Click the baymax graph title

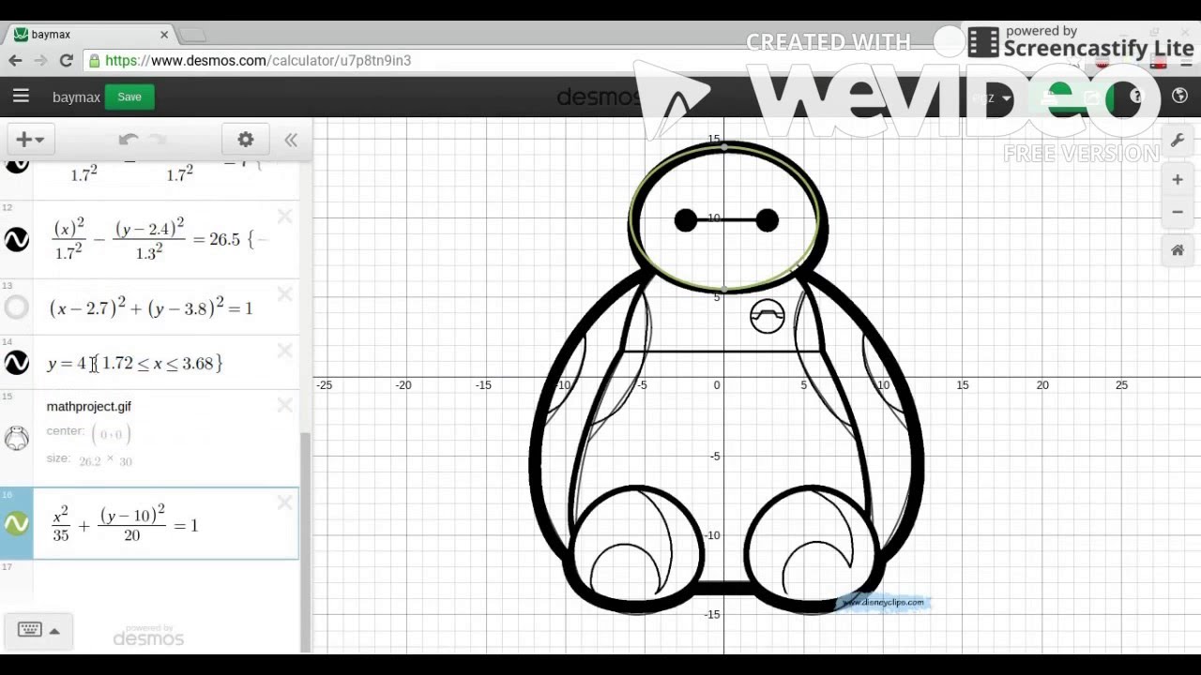(x=76, y=97)
